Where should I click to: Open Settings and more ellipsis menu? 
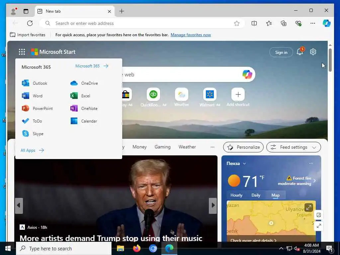coord(313,23)
